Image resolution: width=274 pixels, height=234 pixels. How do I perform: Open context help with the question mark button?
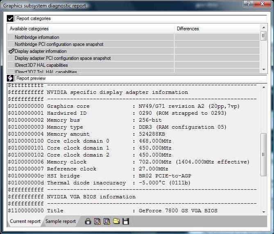click(249, 4)
